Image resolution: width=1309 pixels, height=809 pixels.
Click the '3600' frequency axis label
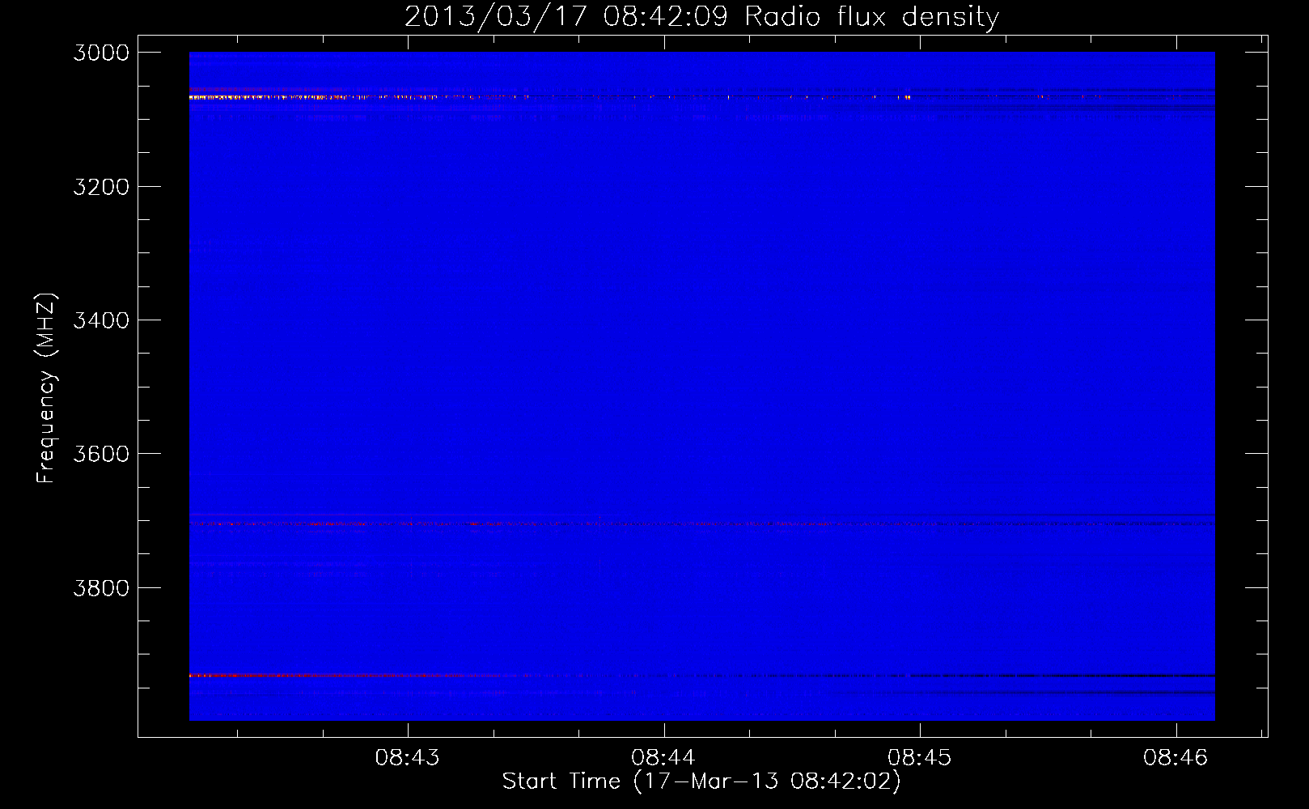tap(101, 454)
